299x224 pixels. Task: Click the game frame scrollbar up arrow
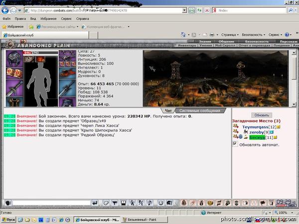(294, 52)
